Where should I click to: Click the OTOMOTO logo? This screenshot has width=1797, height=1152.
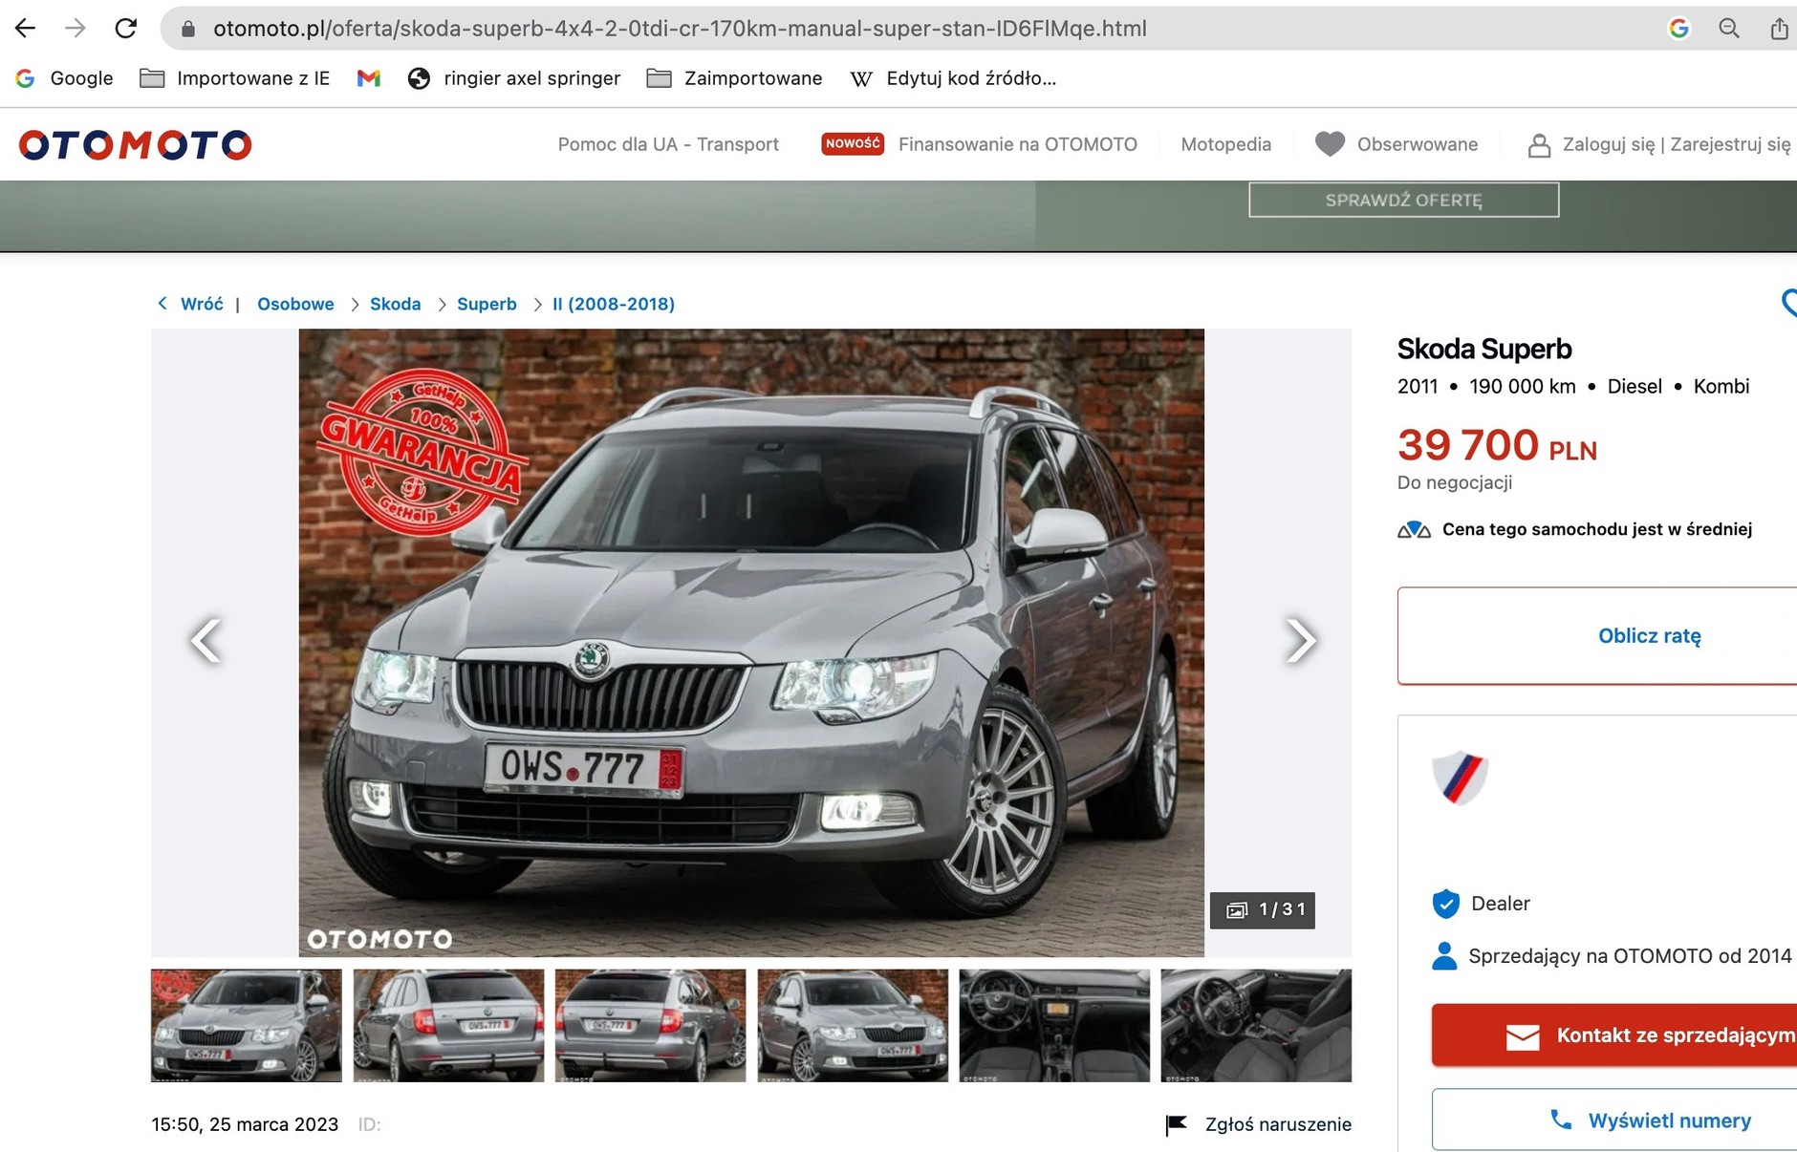pos(134,144)
